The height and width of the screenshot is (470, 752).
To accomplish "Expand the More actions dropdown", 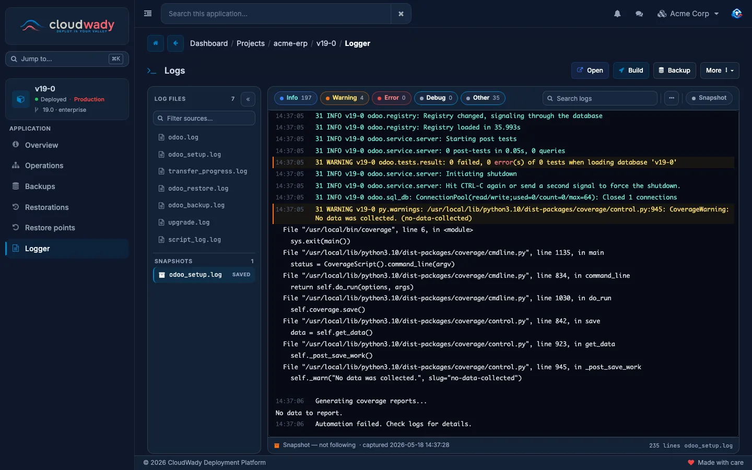I will coord(720,70).
